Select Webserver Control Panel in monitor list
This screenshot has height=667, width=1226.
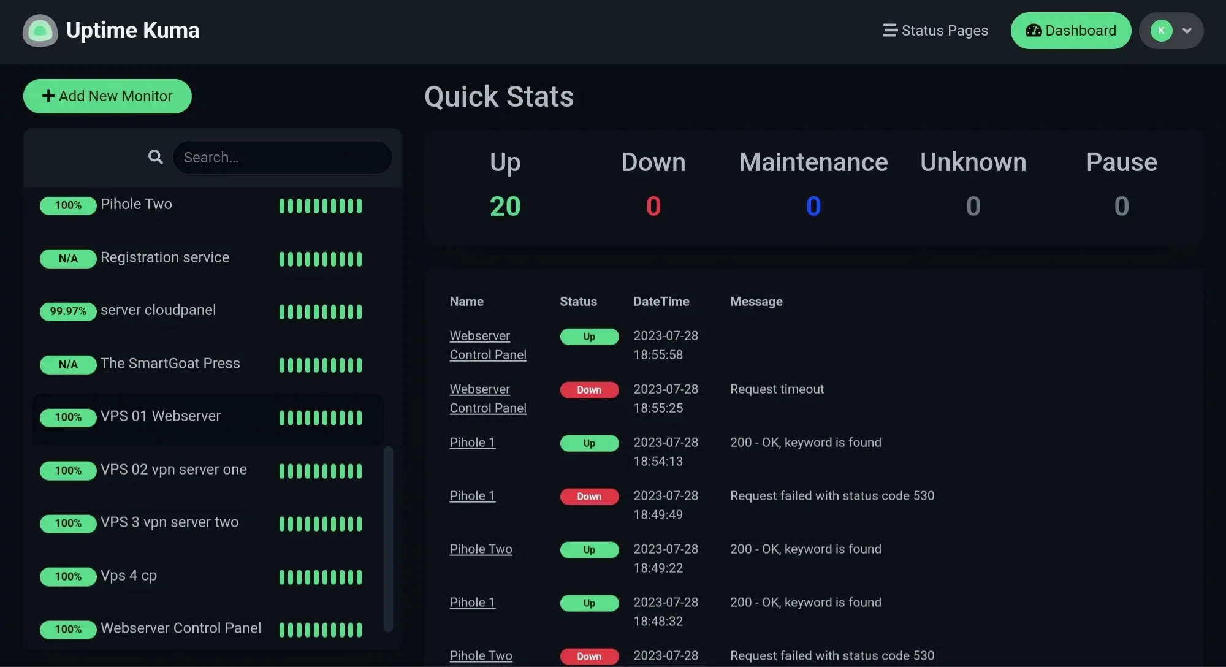(x=208, y=629)
